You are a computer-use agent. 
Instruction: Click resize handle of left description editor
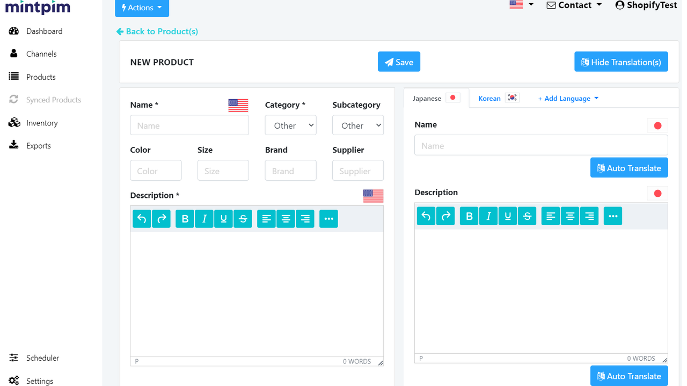[x=381, y=363]
